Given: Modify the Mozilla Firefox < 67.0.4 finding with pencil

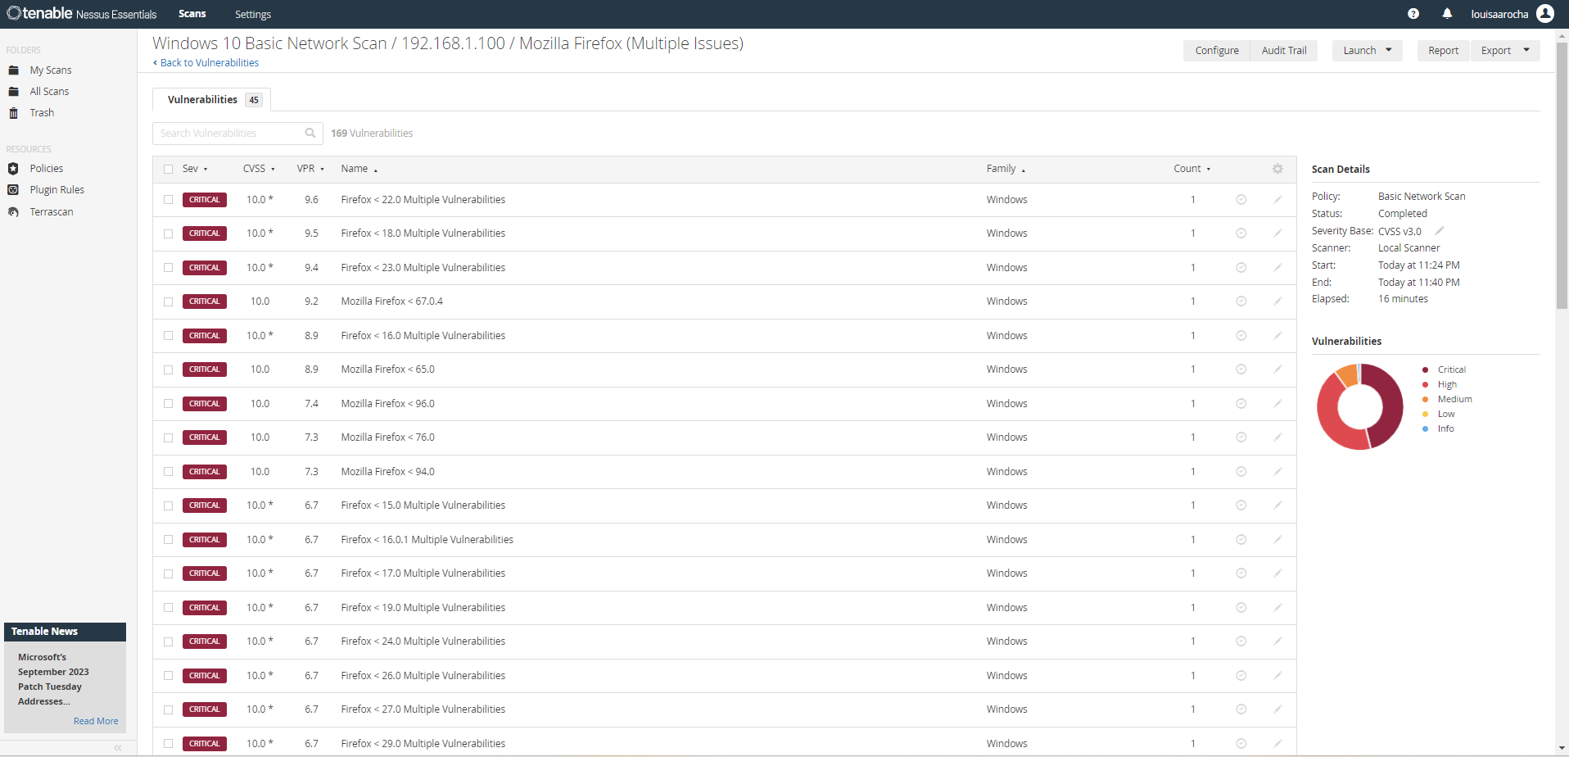Looking at the screenshot, I should click(x=1277, y=301).
